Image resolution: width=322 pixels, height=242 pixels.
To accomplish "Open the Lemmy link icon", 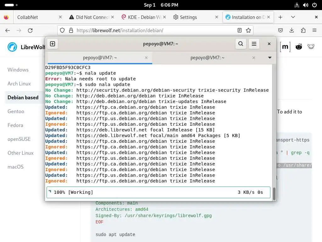I will [x=311, y=47].
